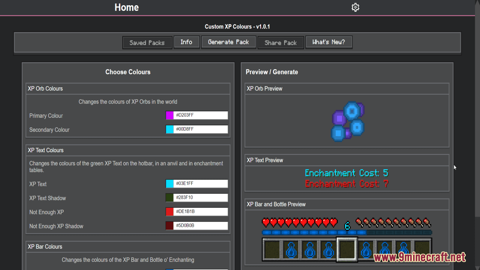
Task: Click the XP Bar Colours section header
Action: coord(128,246)
